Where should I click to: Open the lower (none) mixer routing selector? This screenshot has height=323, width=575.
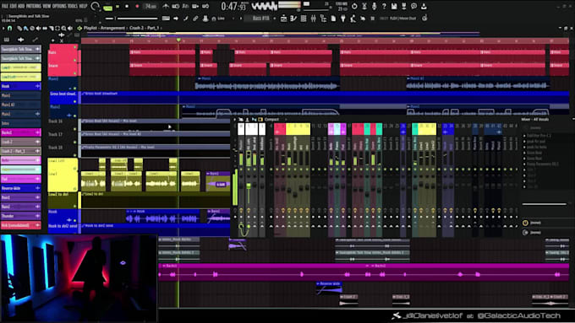[535, 232]
